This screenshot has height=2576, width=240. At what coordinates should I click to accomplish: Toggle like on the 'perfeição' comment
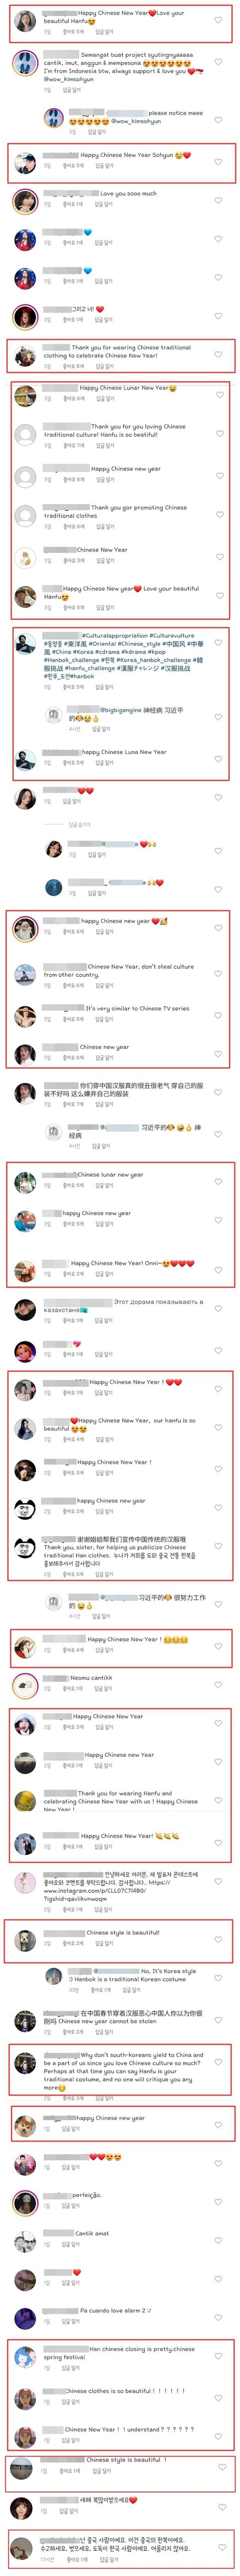tap(218, 2200)
